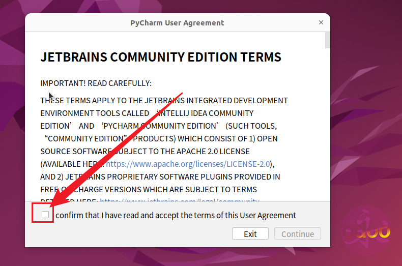The image size is (402, 266).
Task: Click the PyCharm User Agreement title bar text
Action: [177, 23]
